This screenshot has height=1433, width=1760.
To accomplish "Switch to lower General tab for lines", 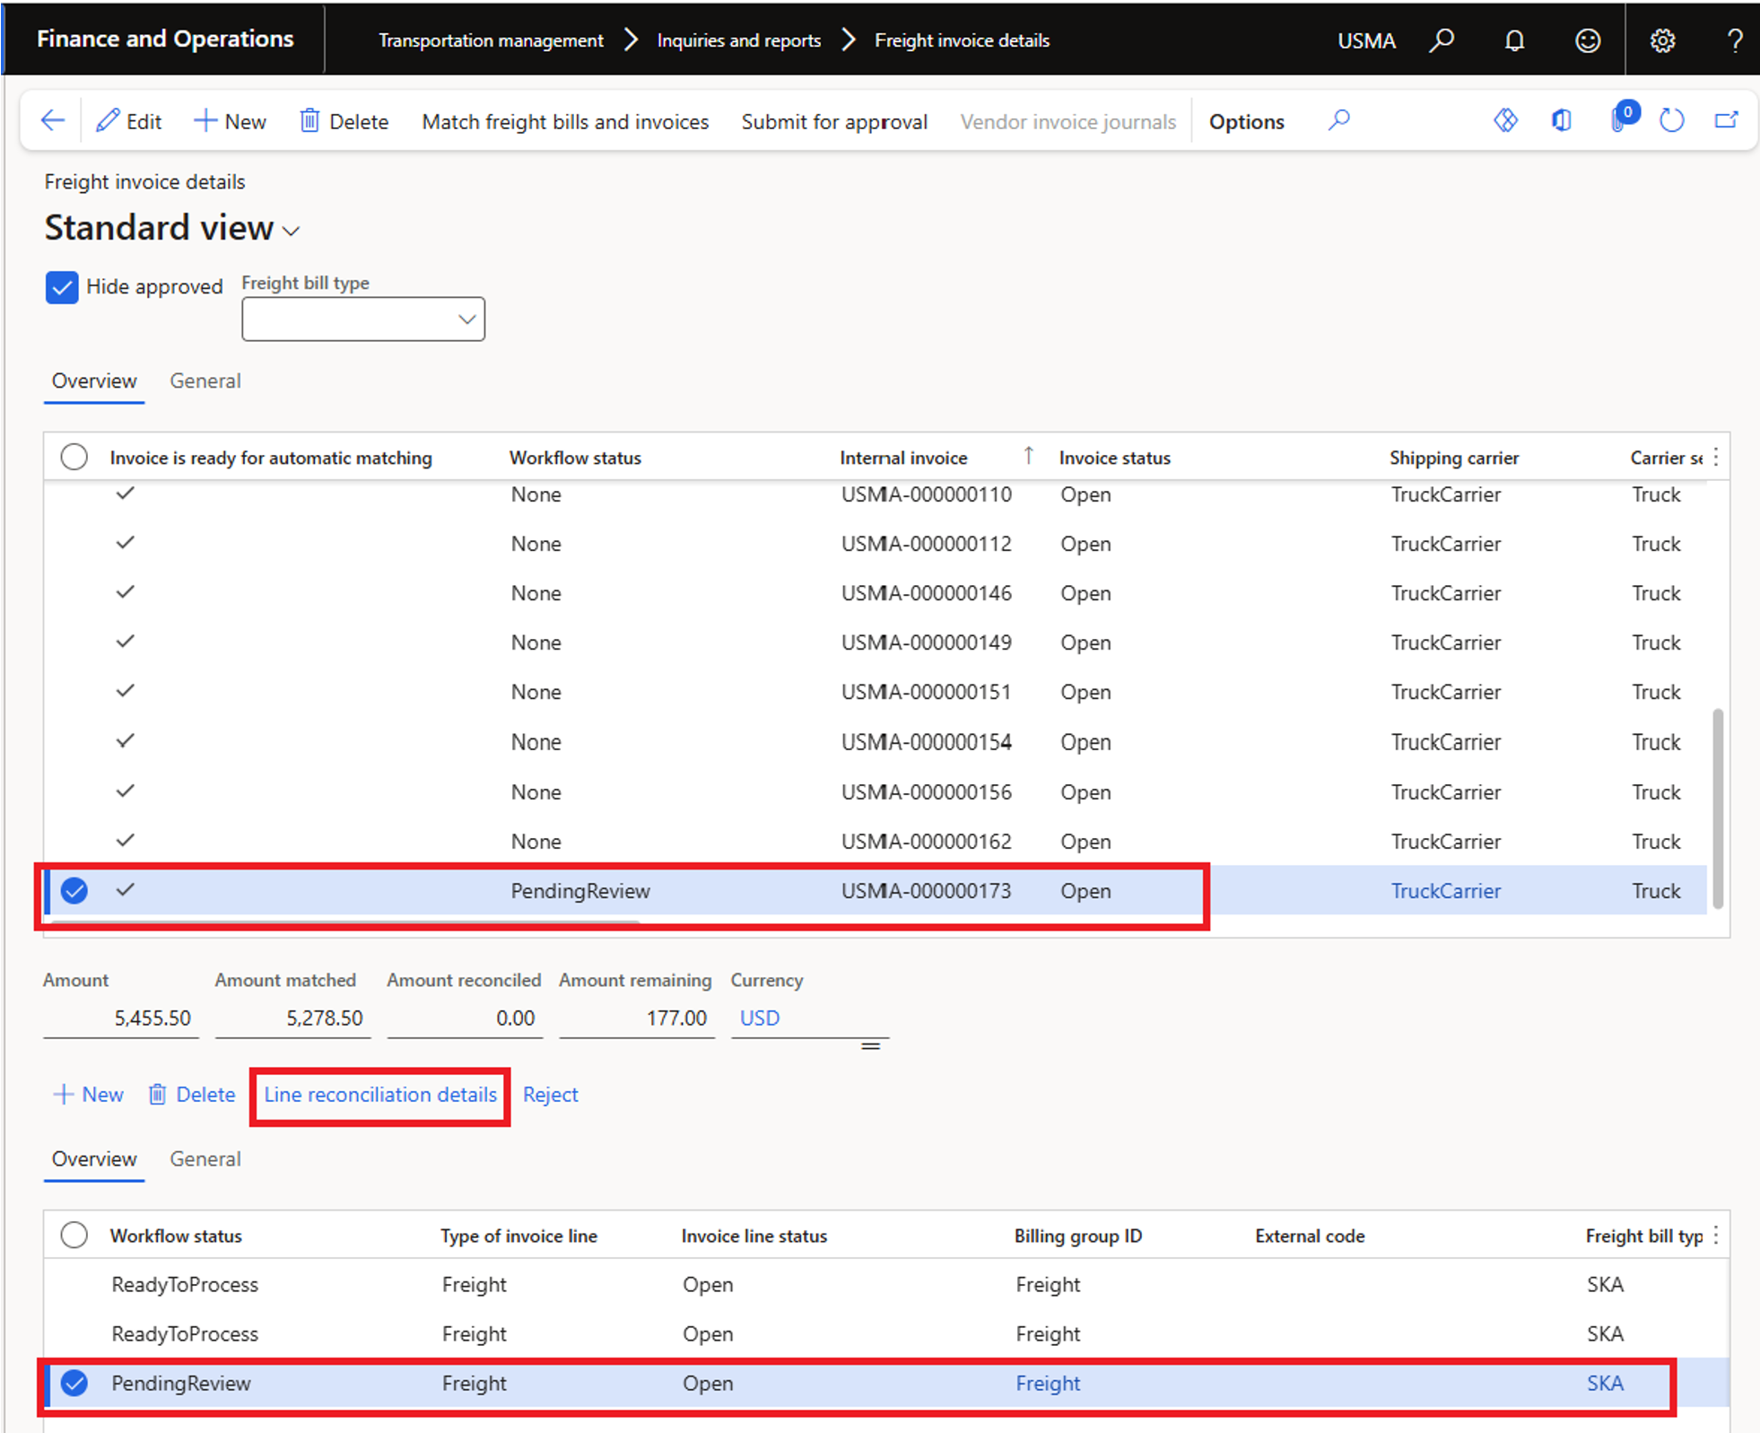I will click(x=205, y=1158).
